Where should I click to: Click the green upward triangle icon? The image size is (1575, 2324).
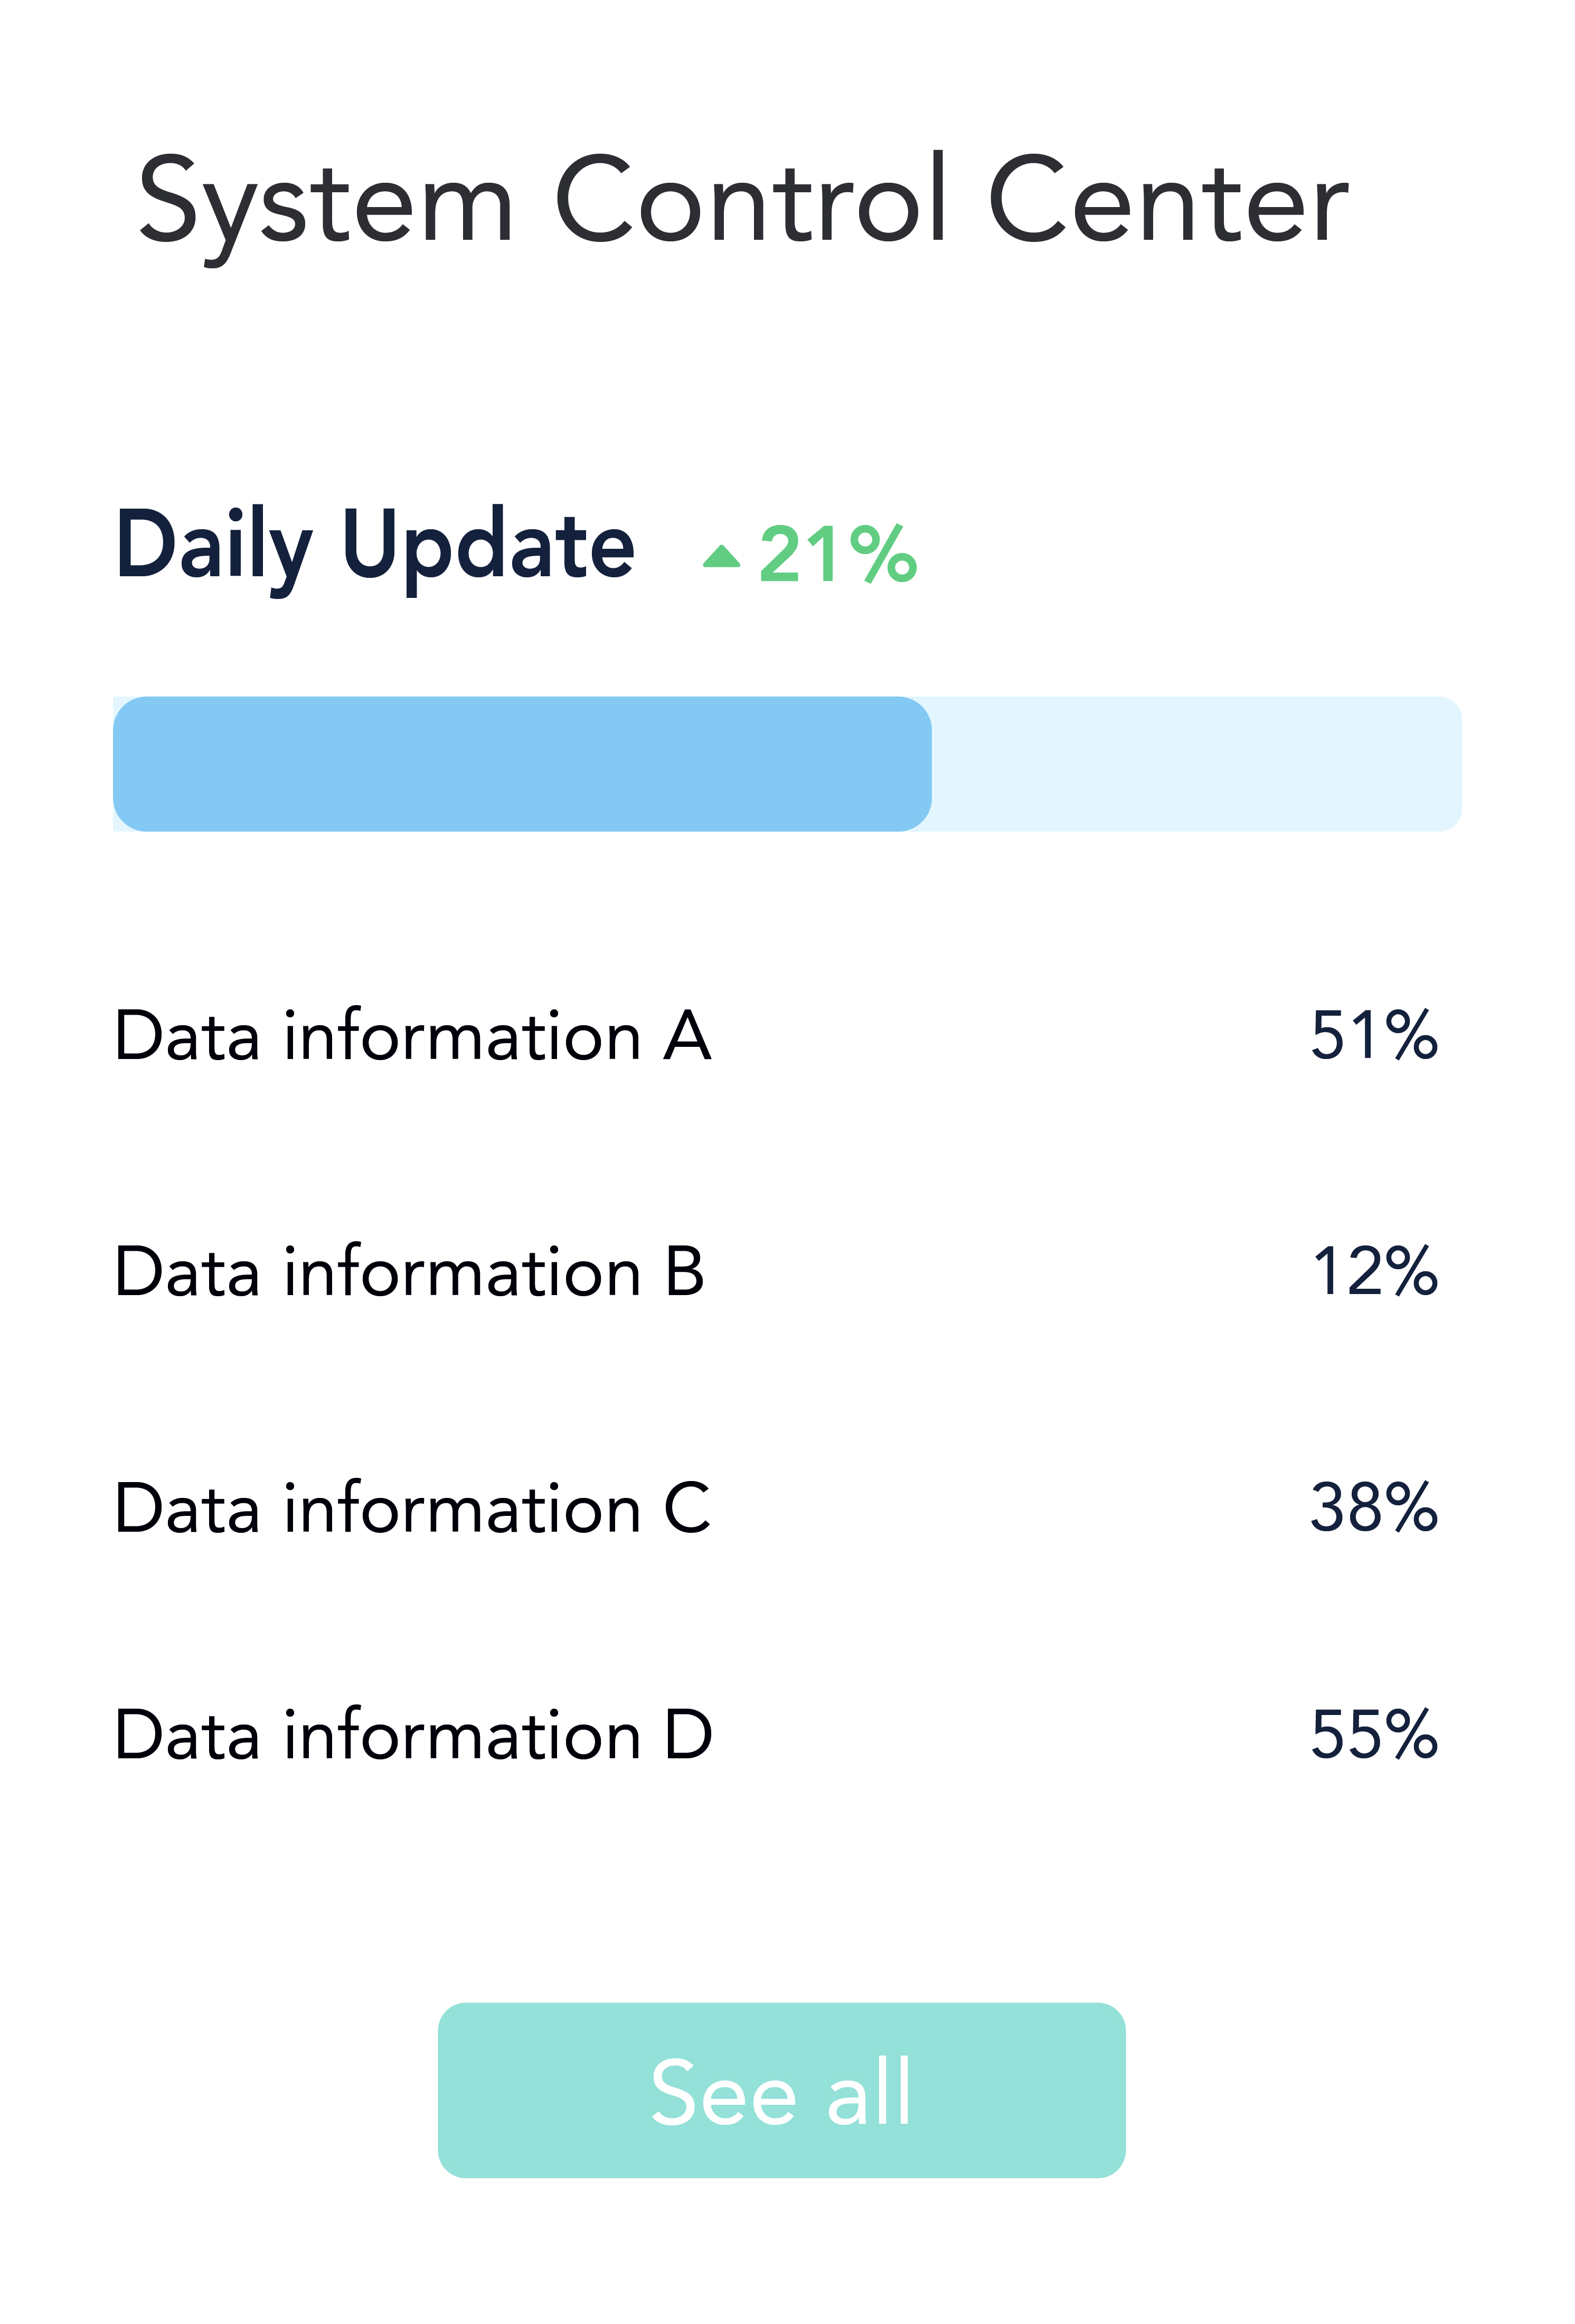(x=721, y=556)
